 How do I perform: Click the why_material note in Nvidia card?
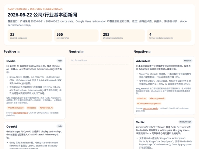pyautogui.click(x=34, y=100)
